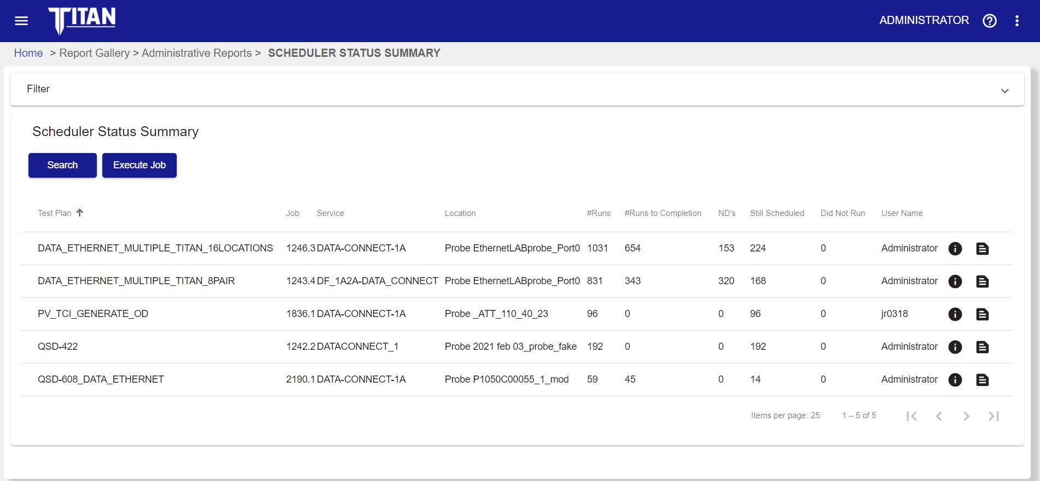
Task: Open document report for QSD-608_DATA_ETHERNET row
Action: [983, 380]
